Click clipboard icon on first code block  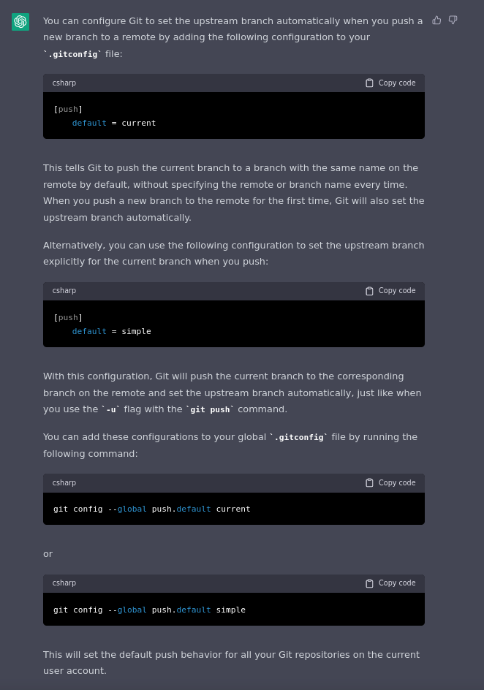(x=369, y=83)
